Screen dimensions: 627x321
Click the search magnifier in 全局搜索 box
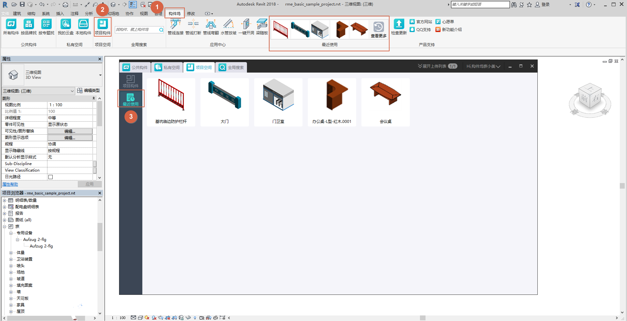(161, 30)
